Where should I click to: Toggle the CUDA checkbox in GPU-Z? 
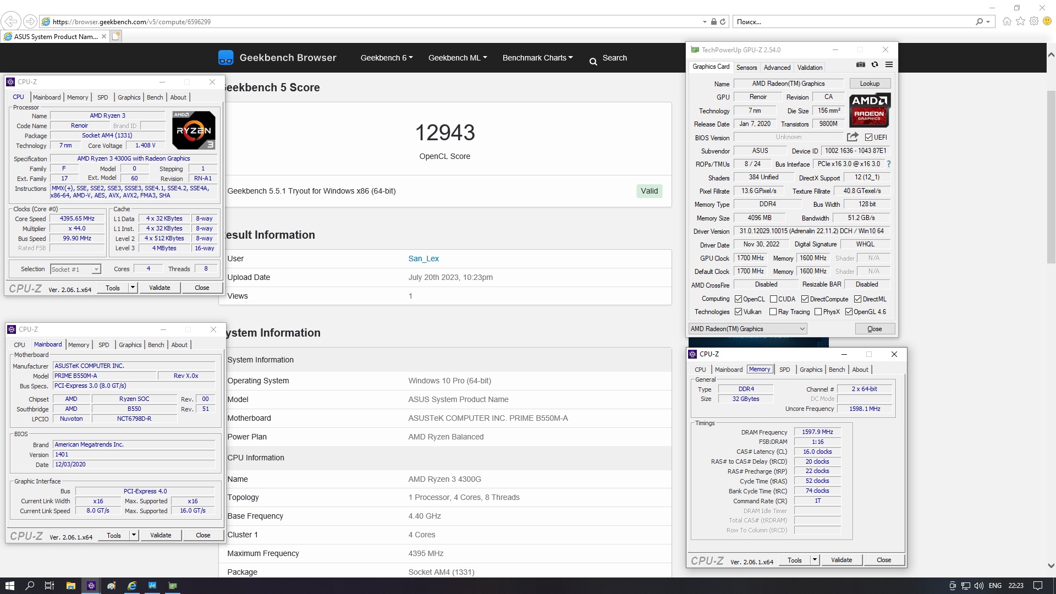(773, 299)
